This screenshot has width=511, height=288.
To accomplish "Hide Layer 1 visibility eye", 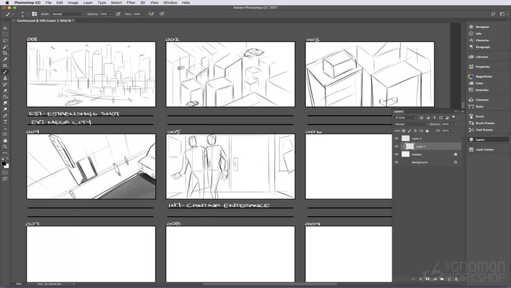I will click(397, 146).
